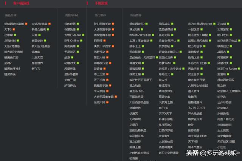This screenshot has width=242, height=161.
Task: Select the 迷你西游 entry
Action: pos(194,130)
